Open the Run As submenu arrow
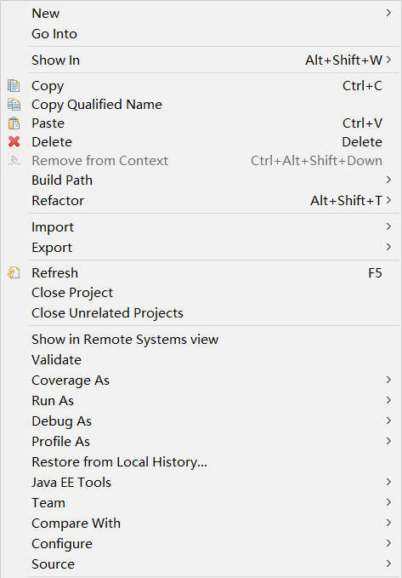402x578 pixels. (x=388, y=400)
